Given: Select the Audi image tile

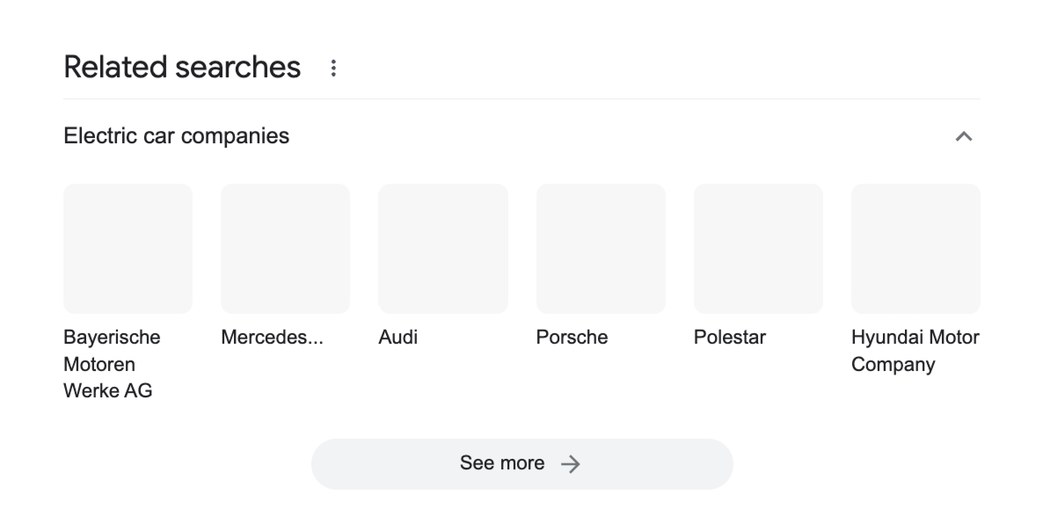Looking at the screenshot, I should (x=443, y=248).
